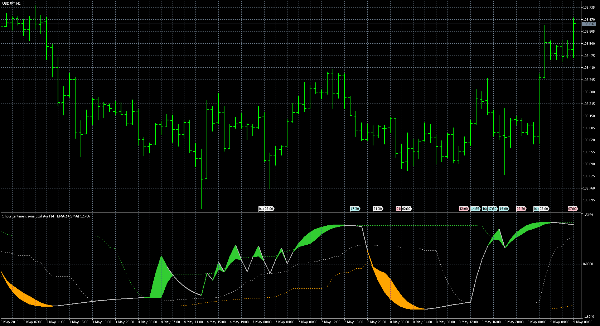Select the pink 07:00 event marker
Image resolution: width=600 pixels, height=326 pixels.
(572, 209)
